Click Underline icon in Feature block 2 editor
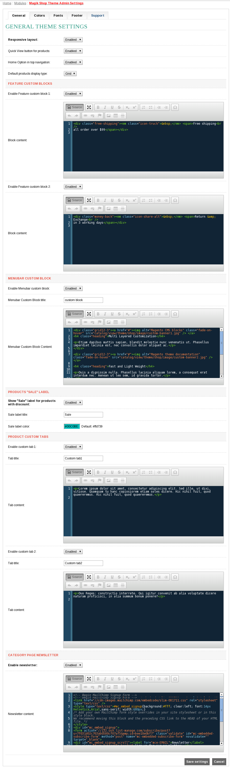The height and width of the screenshot is (768, 230). (x=112, y=200)
